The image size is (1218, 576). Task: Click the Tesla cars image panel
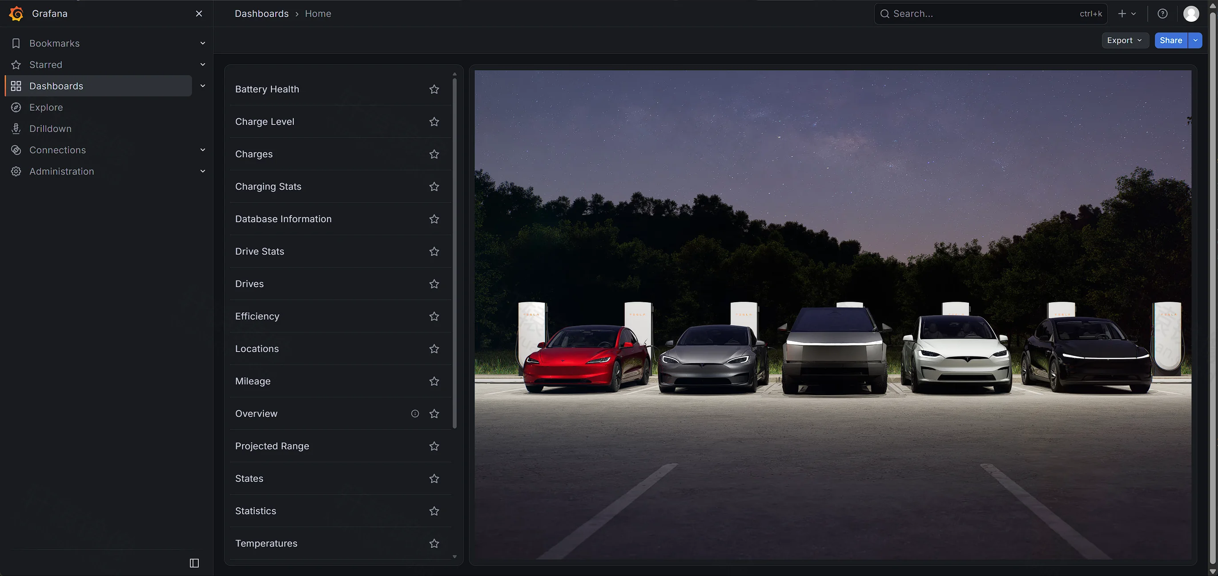[832, 315]
